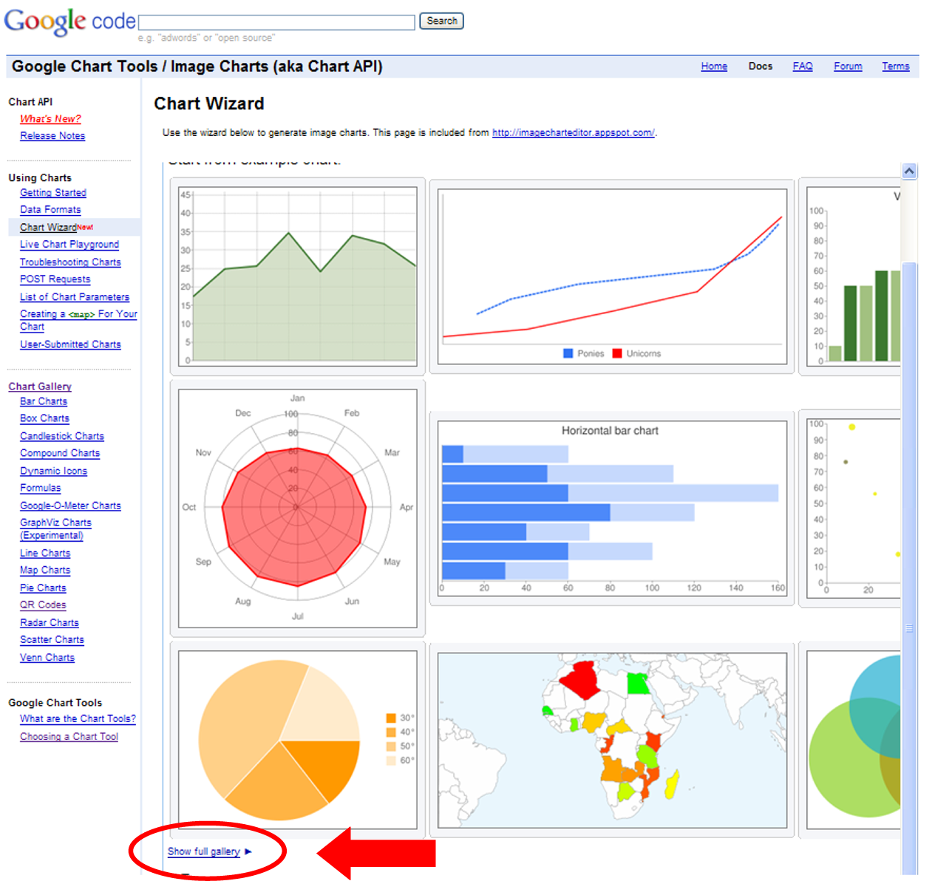Image resolution: width=952 pixels, height=881 pixels.
Task: Open Venn Charts page
Action: pos(47,657)
